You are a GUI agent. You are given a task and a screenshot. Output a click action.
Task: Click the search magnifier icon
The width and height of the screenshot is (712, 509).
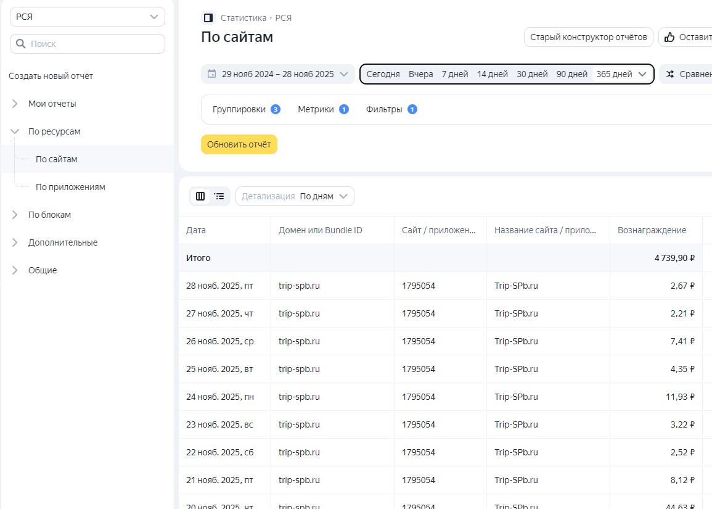21,44
